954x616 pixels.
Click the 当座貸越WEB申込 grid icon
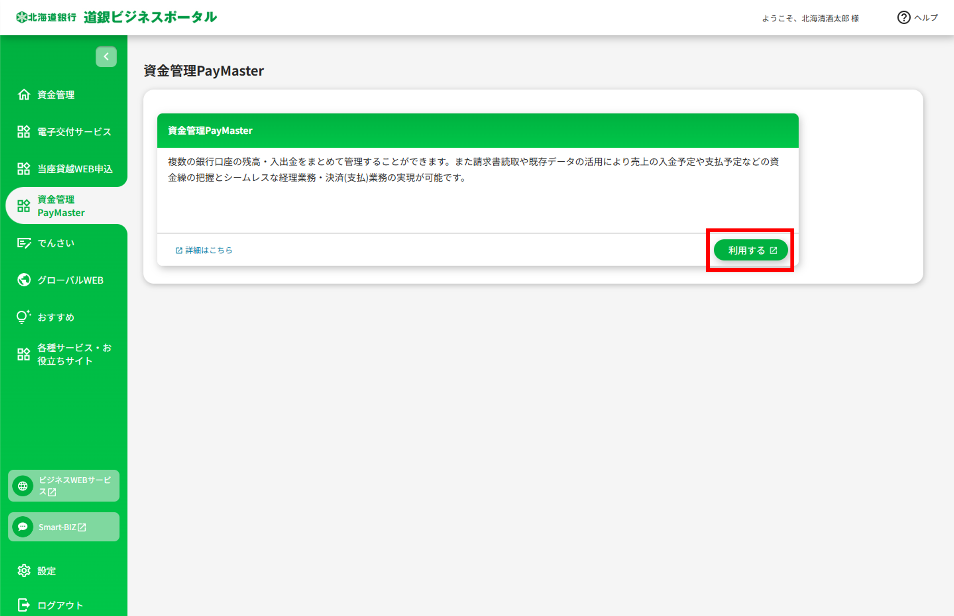[x=24, y=169]
